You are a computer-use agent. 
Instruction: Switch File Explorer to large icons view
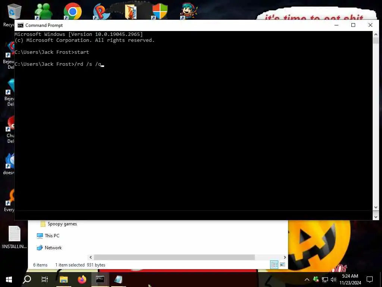click(x=282, y=265)
